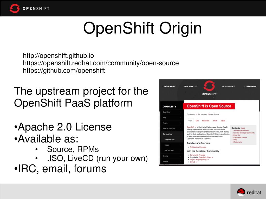Image resolution: width=266 pixels, height=199 pixels.
Task: Switch to the Revisions tab
Action: [206, 121]
